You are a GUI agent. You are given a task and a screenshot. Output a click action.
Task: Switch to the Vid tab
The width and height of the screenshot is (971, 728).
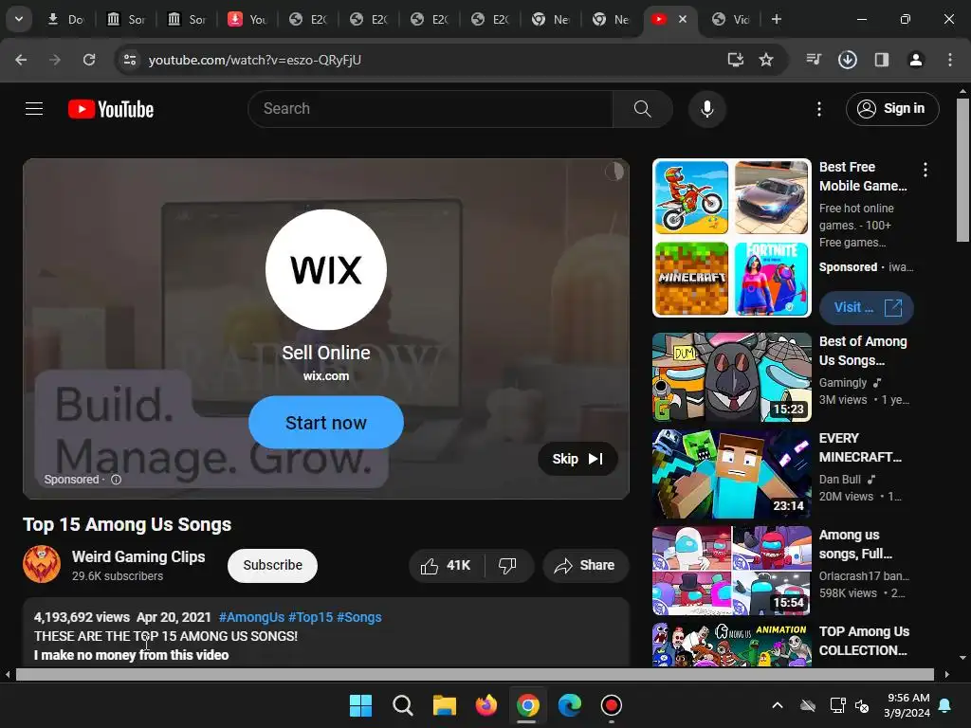pyautogui.click(x=731, y=19)
